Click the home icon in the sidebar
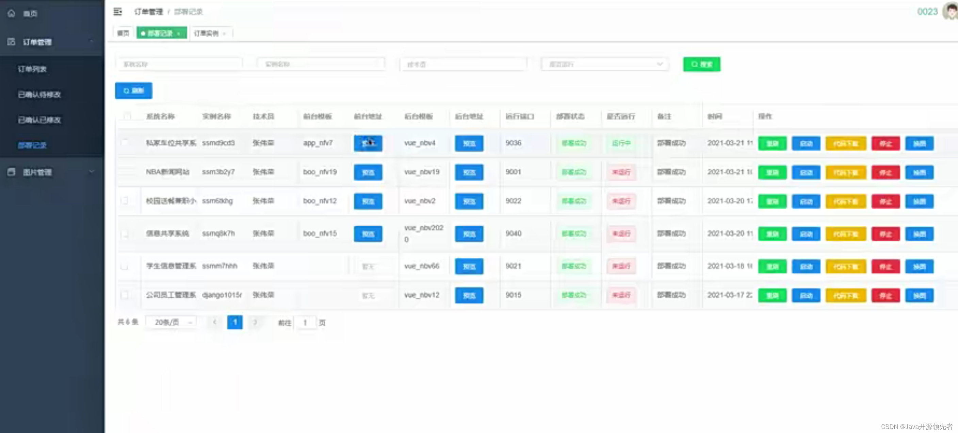This screenshot has width=958, height=433. tap(12, 14)
